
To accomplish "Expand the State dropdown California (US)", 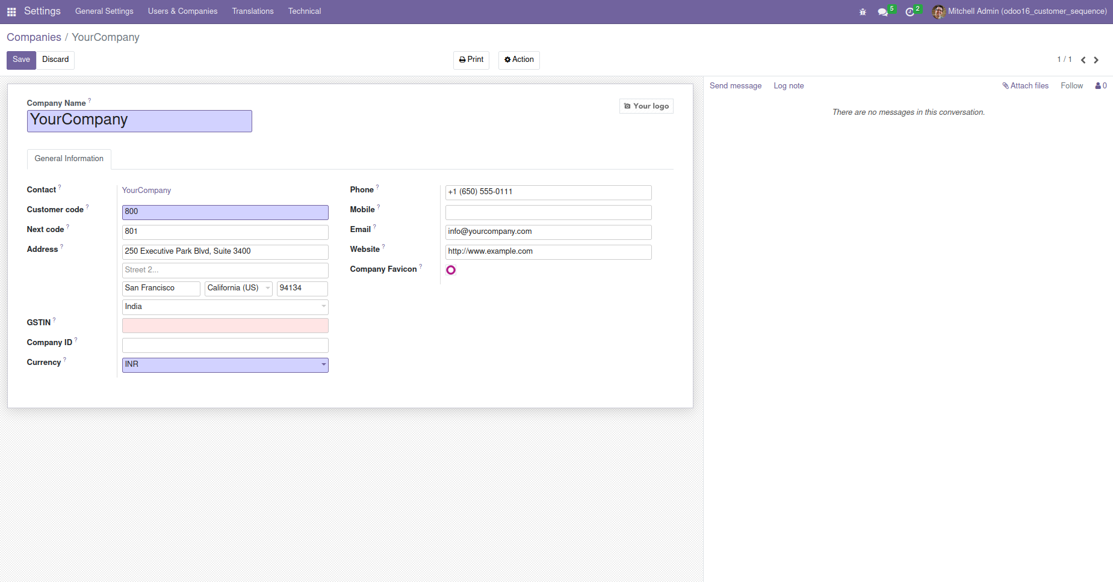I will point(239,289).
